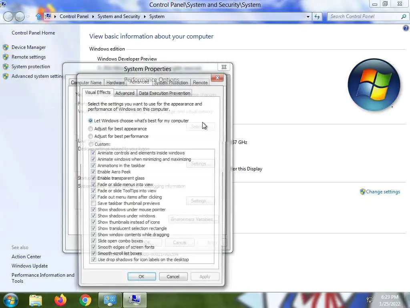Open Windows Update link
The height and width of the screenshot is (308, 410).
coord(30,266)
